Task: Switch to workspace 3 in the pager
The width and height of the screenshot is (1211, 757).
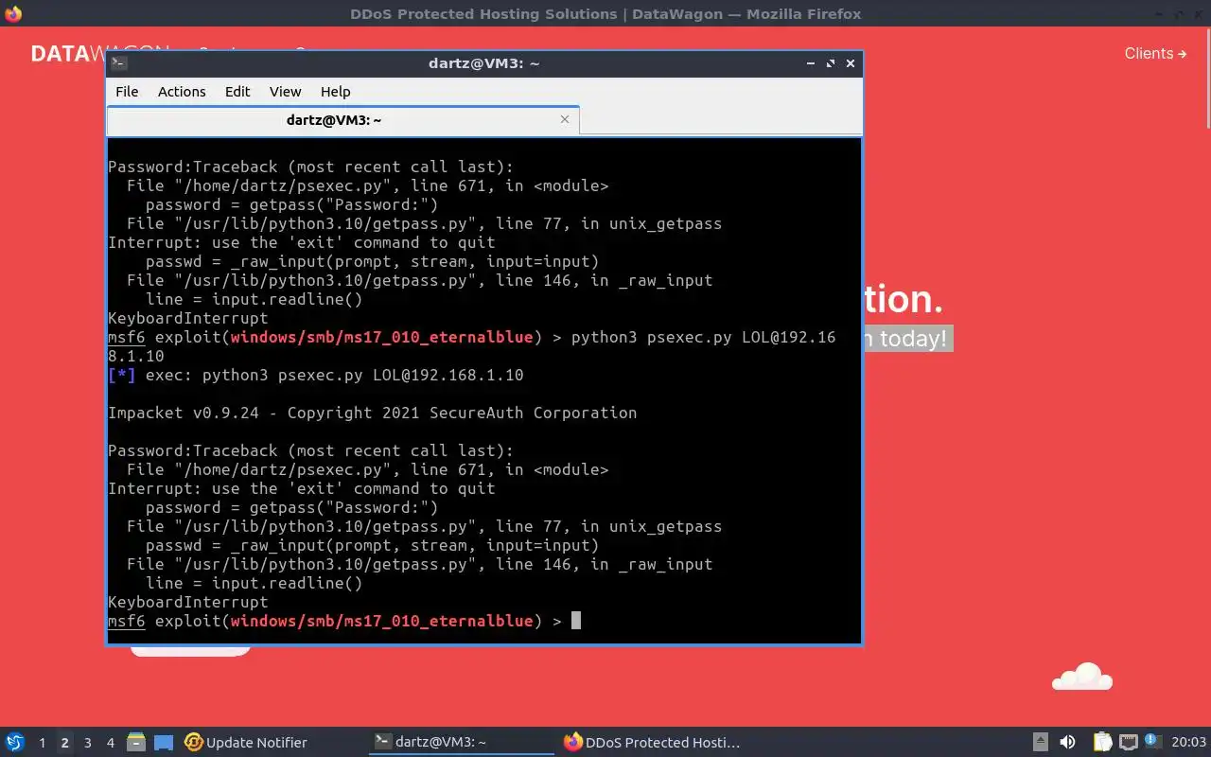Action: 87,743
